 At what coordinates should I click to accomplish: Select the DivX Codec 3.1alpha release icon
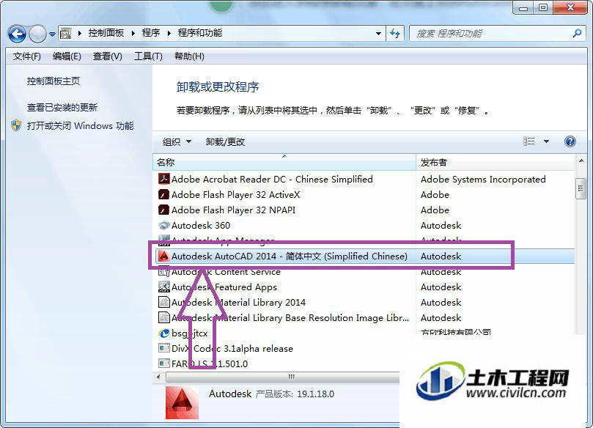click(x=163, y=348)
